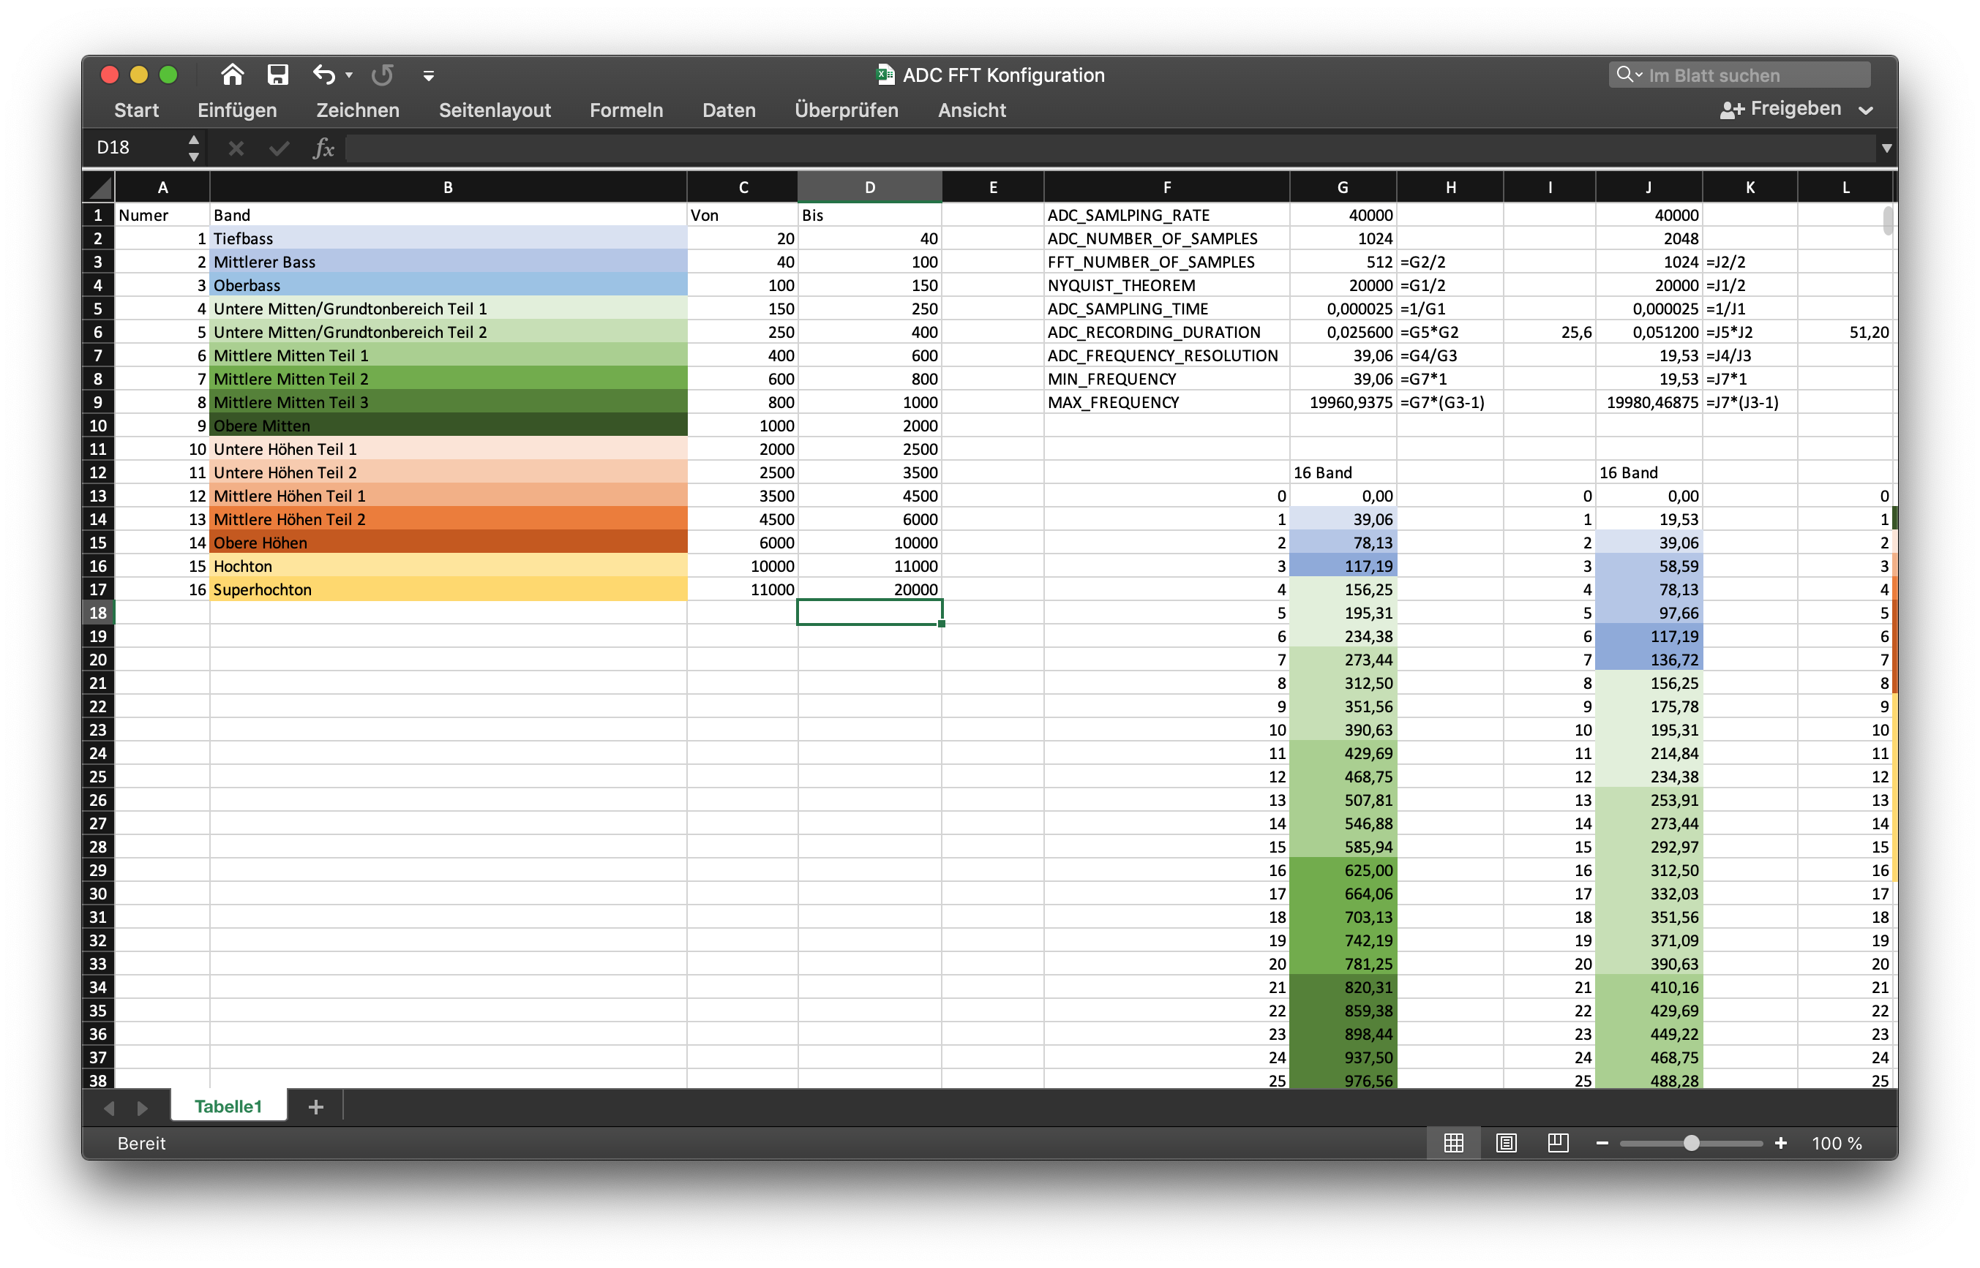Open the Undo history dropdown arrow

pos(349,75)
